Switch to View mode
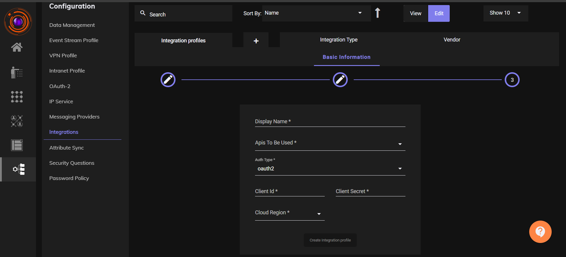 point(416,13)
